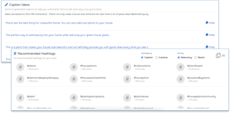The height and width of the screenshot is (113, 230).
Task: Click the hash circle icon for #plant
Action: [x=20, y=98]
